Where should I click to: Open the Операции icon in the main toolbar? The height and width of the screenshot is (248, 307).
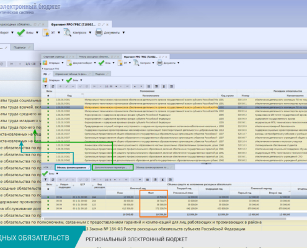[45, 63]
